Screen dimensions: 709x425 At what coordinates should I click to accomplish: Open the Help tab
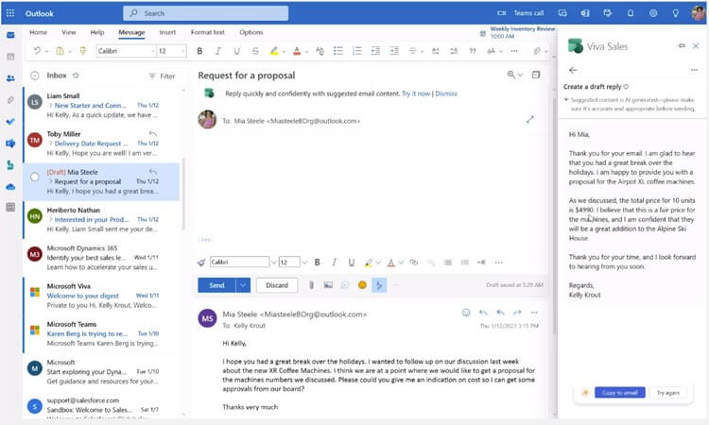click(97, 32)
